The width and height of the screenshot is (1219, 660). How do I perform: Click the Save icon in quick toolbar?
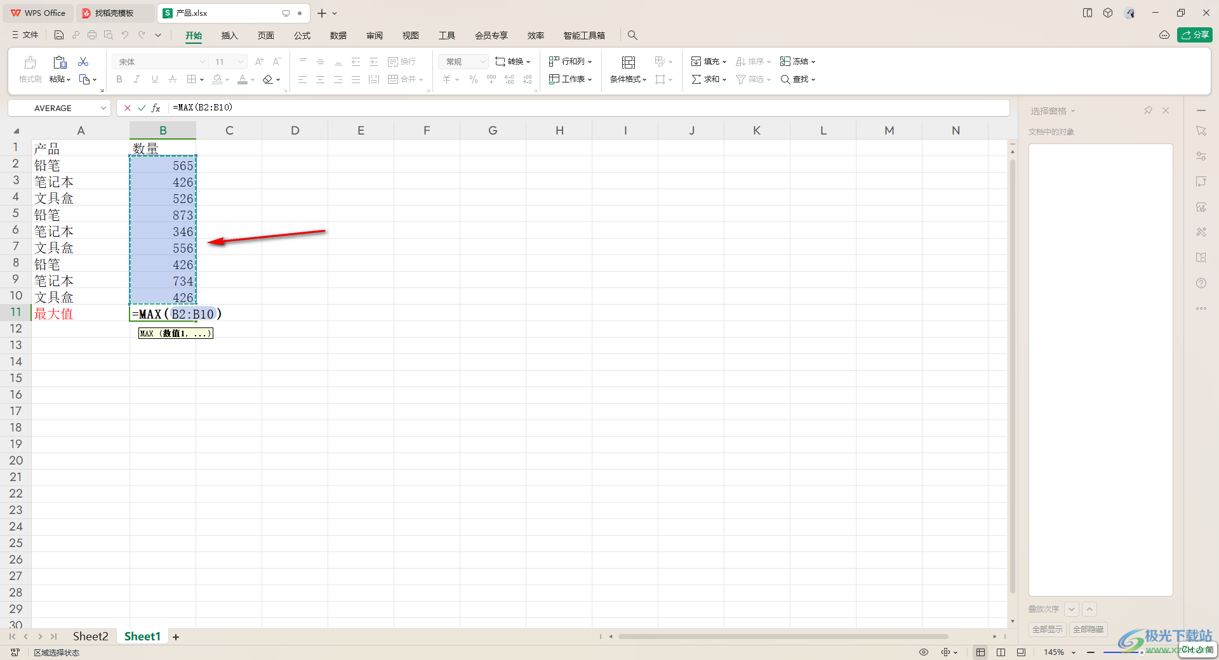(x=59, y=35)
